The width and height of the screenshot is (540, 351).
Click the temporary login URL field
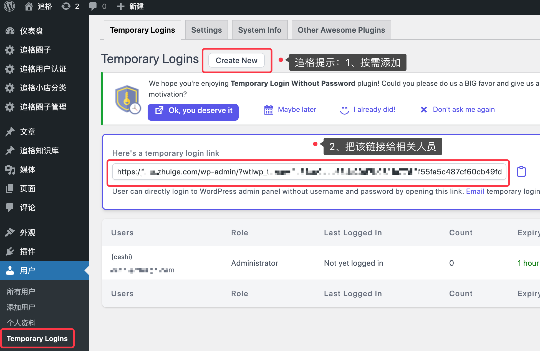(x=309, y=172)
